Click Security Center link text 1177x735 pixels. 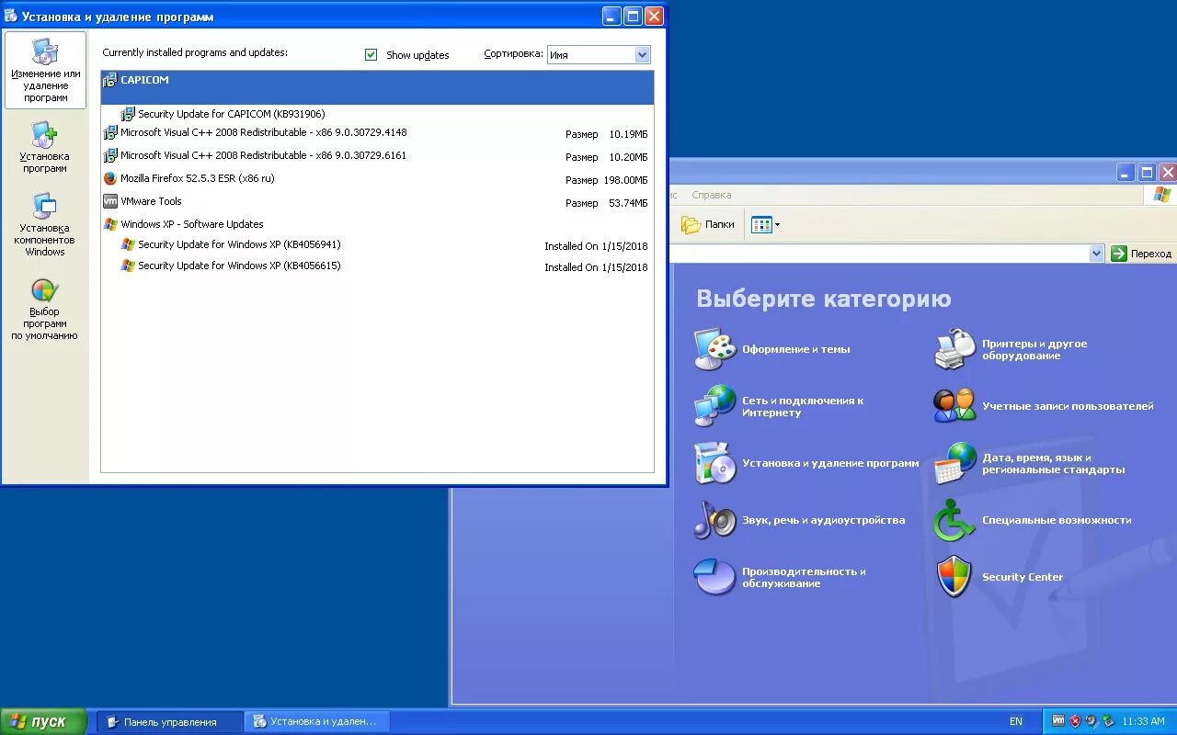(x=1022, y=577)
